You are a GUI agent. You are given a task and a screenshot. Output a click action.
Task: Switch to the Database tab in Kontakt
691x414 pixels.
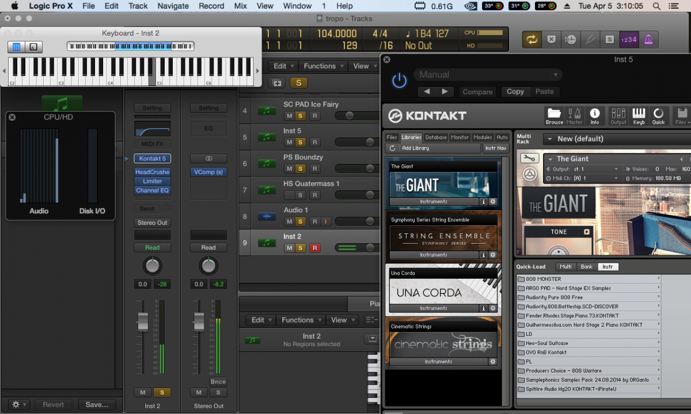tap(436, 137)
